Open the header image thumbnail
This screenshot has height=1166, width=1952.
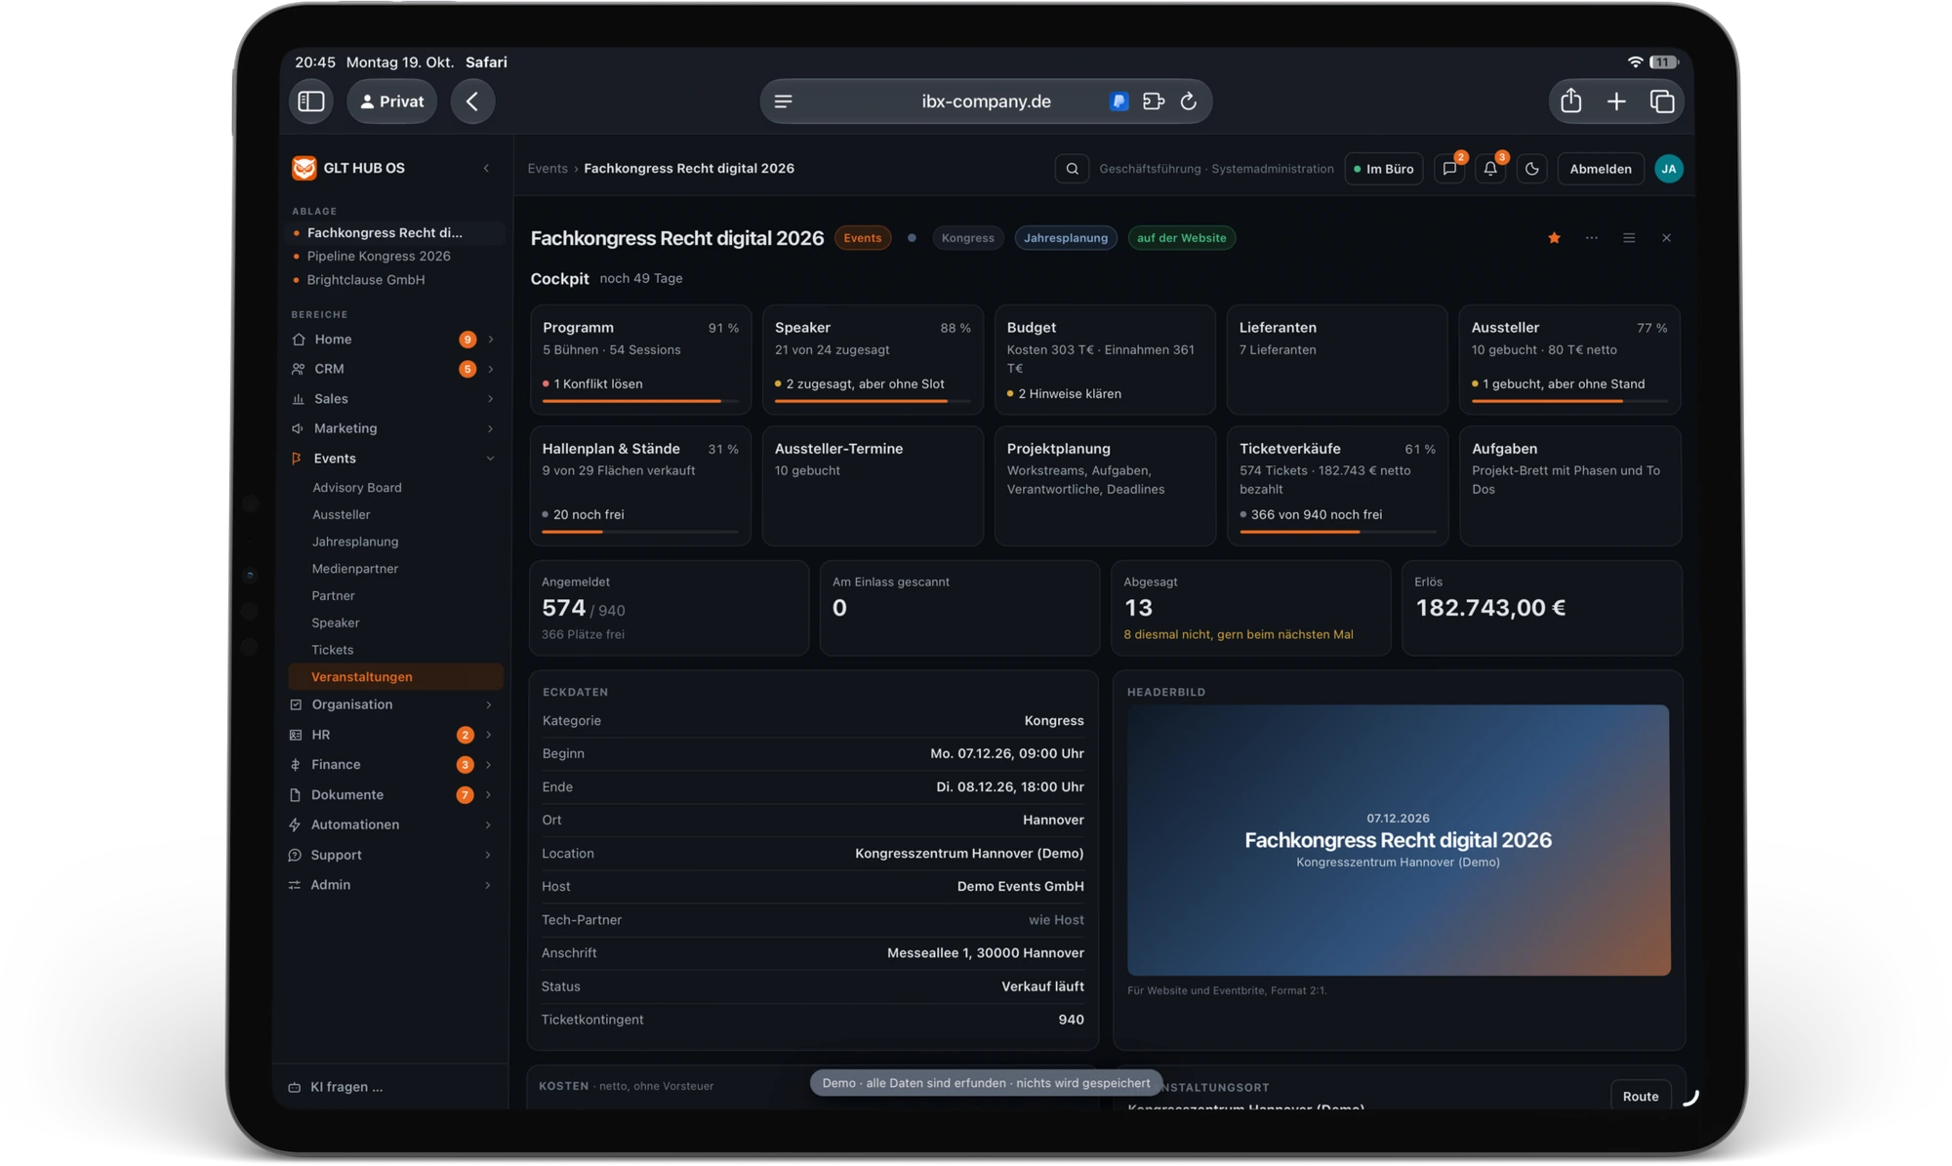point(1398,840)
